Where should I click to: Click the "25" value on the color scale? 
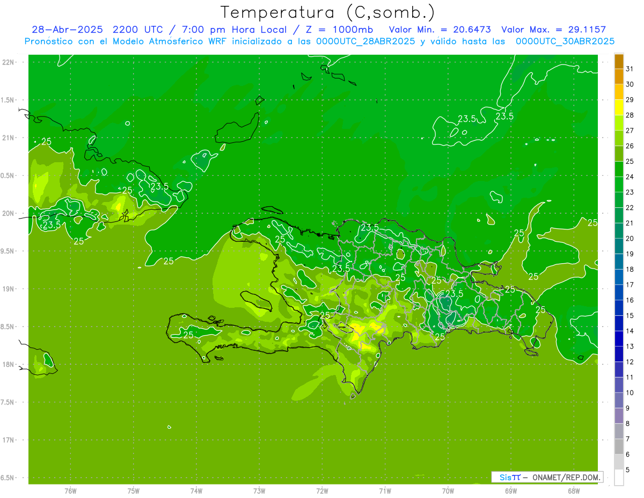630,161
